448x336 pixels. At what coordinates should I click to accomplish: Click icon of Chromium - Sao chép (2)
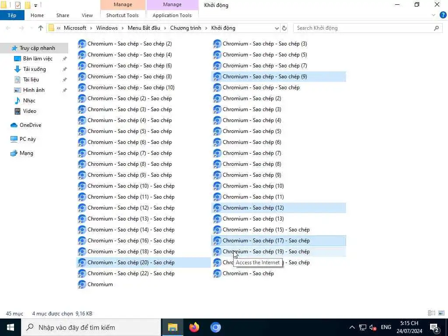217,98
